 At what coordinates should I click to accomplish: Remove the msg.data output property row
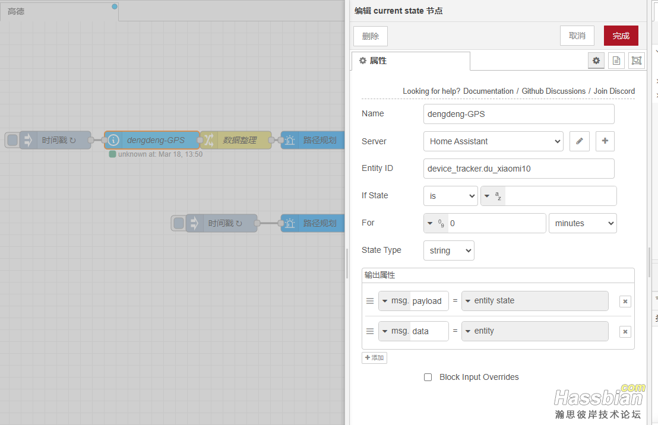point(625,331)
